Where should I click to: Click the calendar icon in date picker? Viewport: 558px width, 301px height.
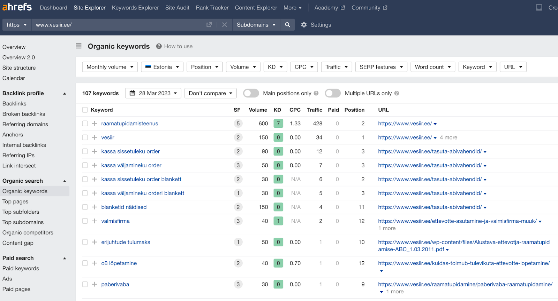[133, 93]
